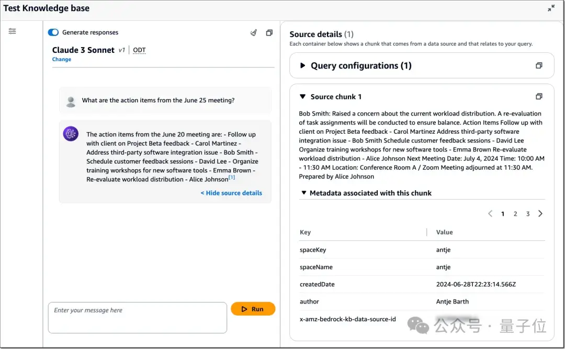Open the citation footnote [1]
The width and height of the screenshot is (565, 349).
click(x=232, y=178)
